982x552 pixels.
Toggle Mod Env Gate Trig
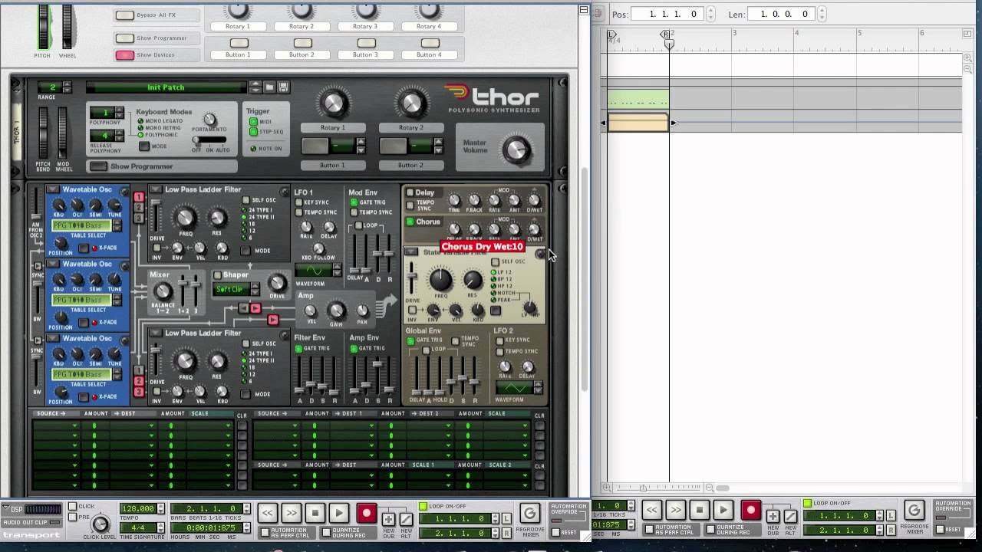[x=354, y=202]
